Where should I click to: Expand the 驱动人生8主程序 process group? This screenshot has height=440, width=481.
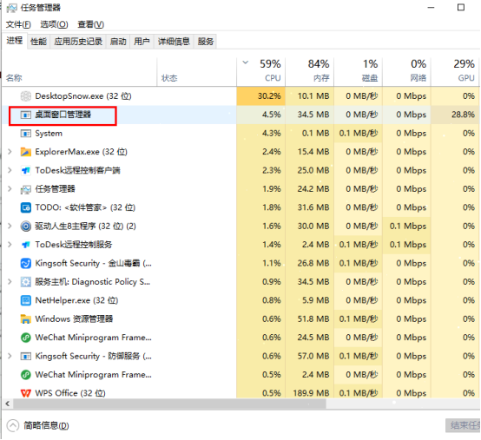(x=10, y=226)
